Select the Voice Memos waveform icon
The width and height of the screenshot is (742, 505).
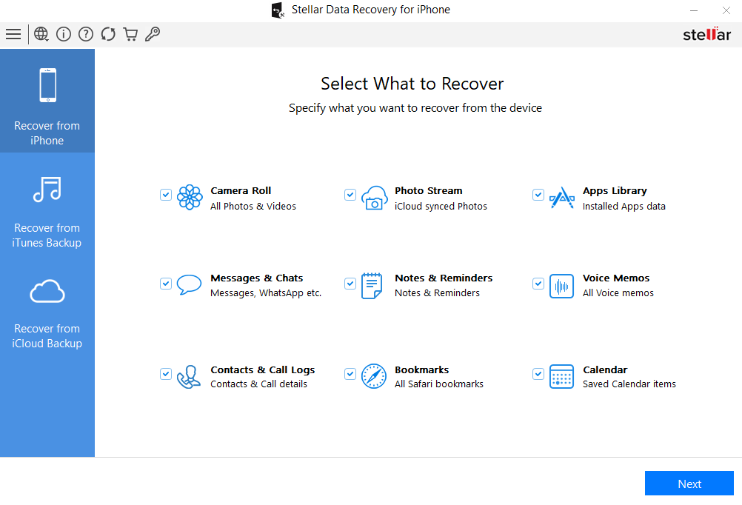562,286
